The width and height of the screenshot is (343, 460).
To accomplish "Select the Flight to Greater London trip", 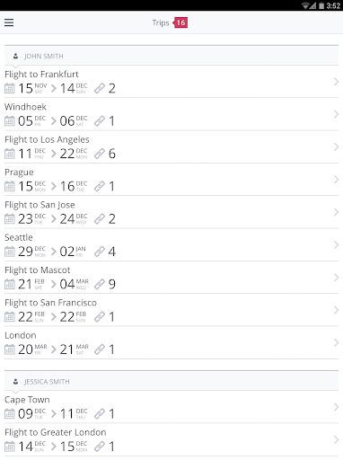I will click(x=171, y=440).
